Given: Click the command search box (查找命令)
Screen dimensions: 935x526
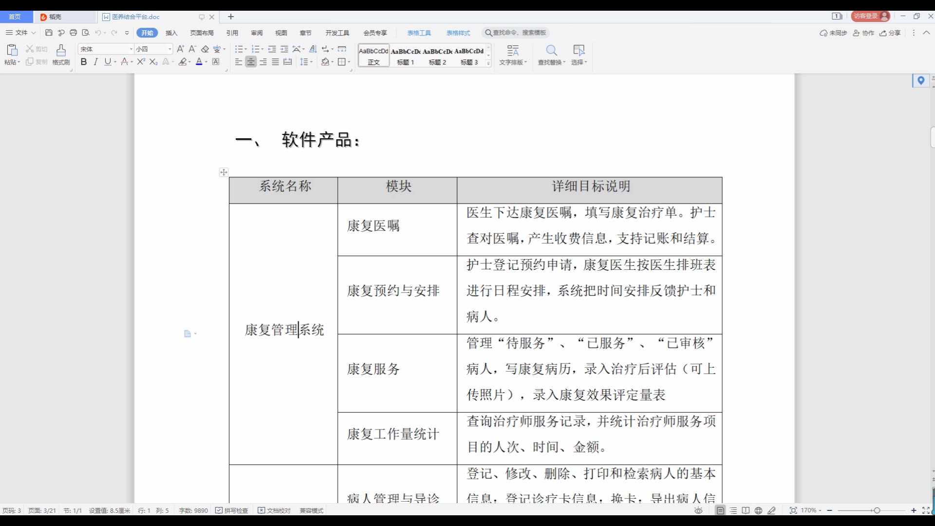Looking at the screenshot, I should point(516,33).
